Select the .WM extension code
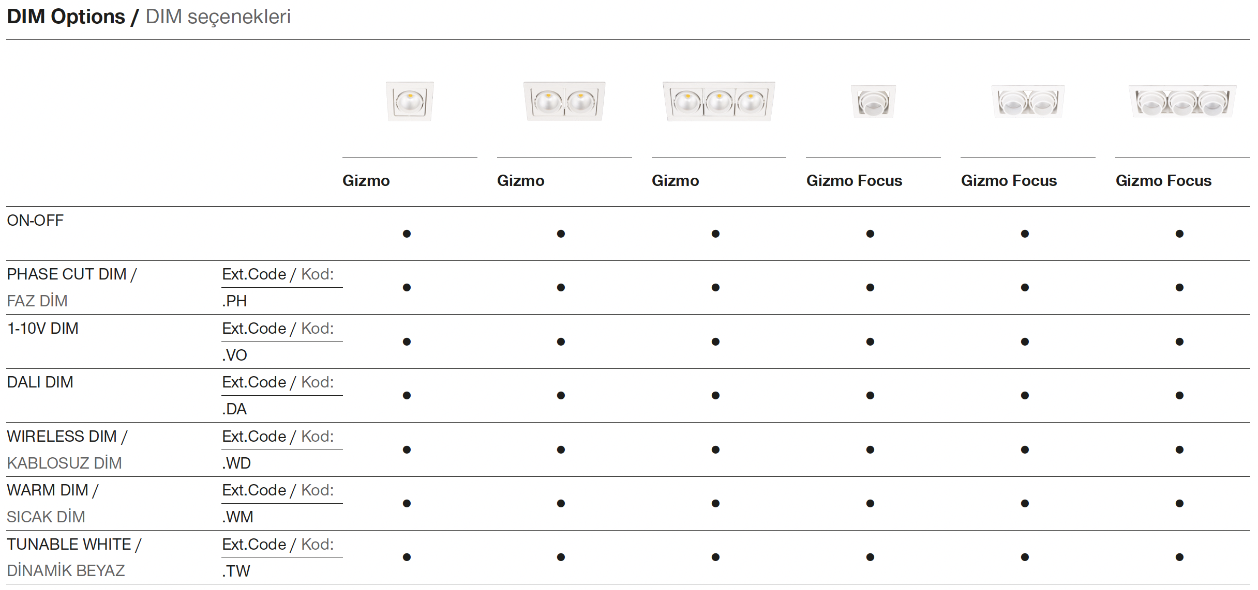 (x=237, y=517)
